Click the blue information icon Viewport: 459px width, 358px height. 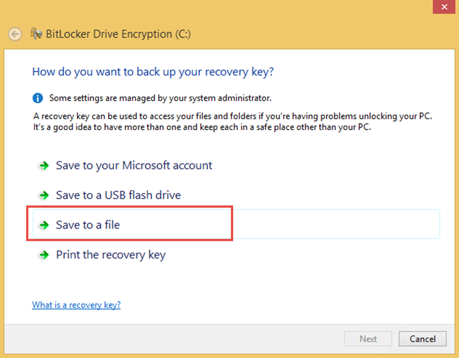tap(37, 98)
